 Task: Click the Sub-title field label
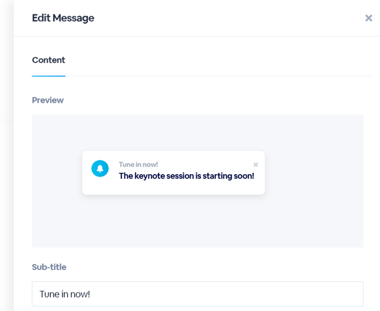click(x=49, y=267)
